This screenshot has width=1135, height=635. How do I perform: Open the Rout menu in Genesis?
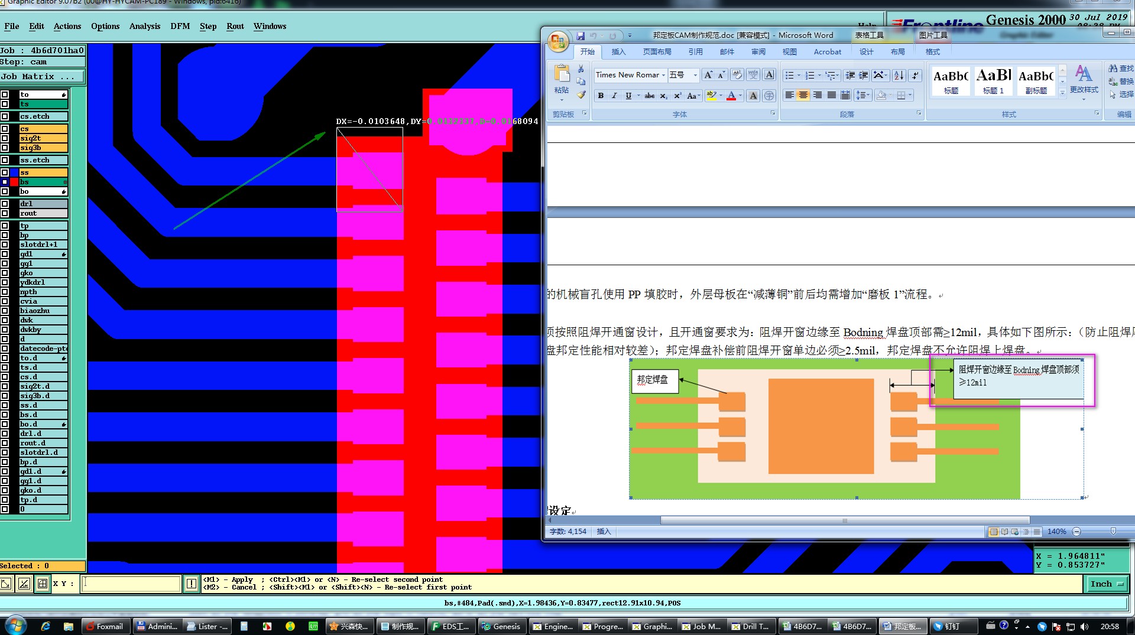point(235,26)
